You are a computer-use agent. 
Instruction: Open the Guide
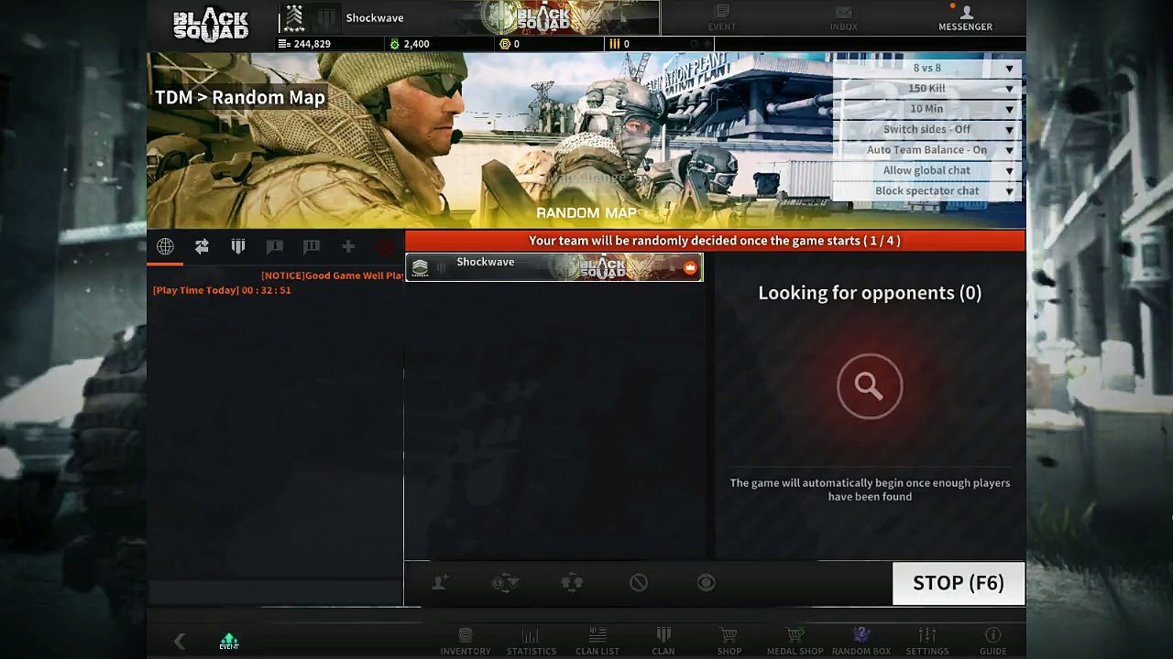[993, 641]
